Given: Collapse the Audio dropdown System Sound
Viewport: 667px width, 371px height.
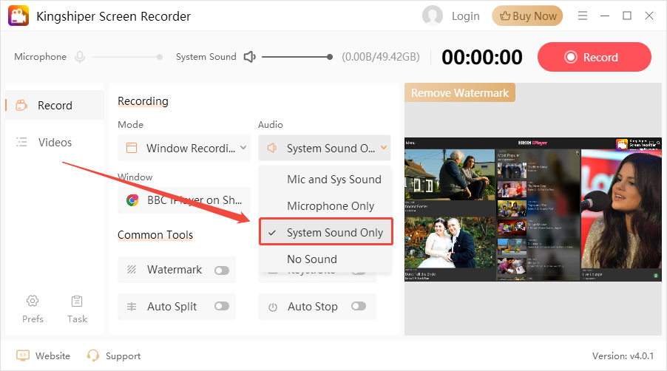Looking at the screenshot, I should [x=325, y=148].
